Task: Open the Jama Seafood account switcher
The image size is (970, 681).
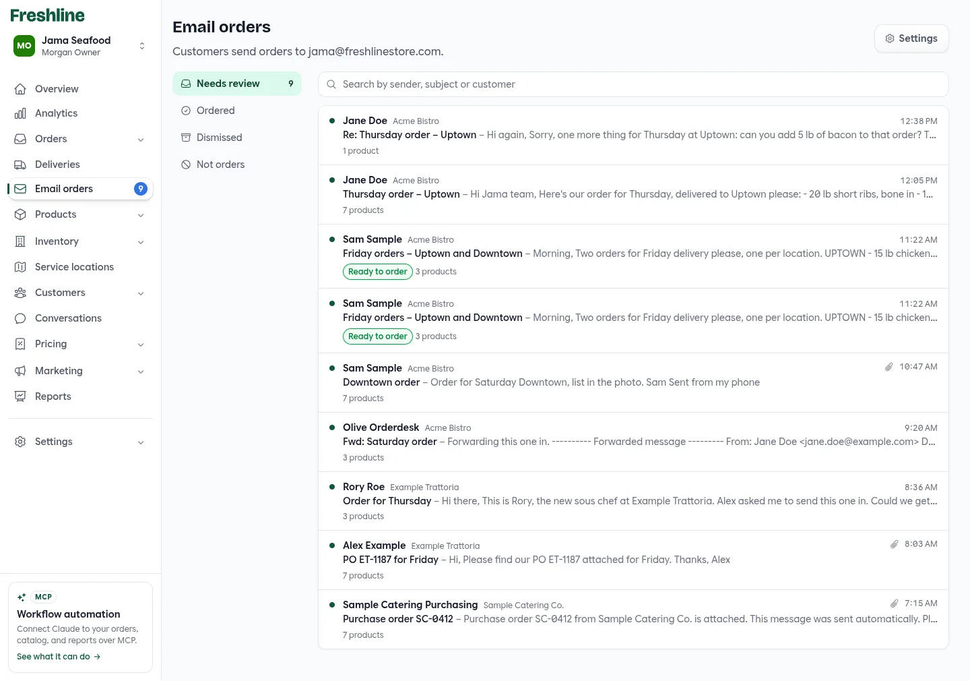Action: pyautogui.click(x=81, y=46)
